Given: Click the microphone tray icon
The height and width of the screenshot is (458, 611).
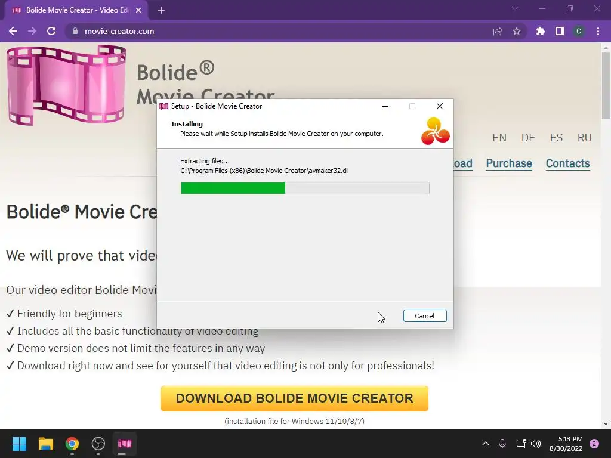Looking at the screenshot, I should pyautogui.click(x=502, y=444).
